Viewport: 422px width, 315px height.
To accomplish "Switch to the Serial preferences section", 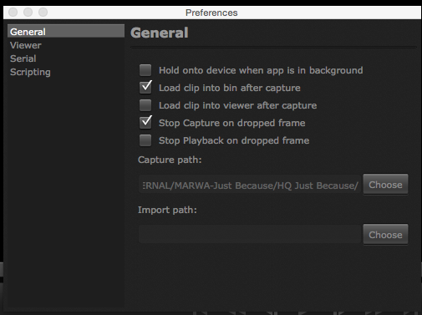I will [23, 58].
